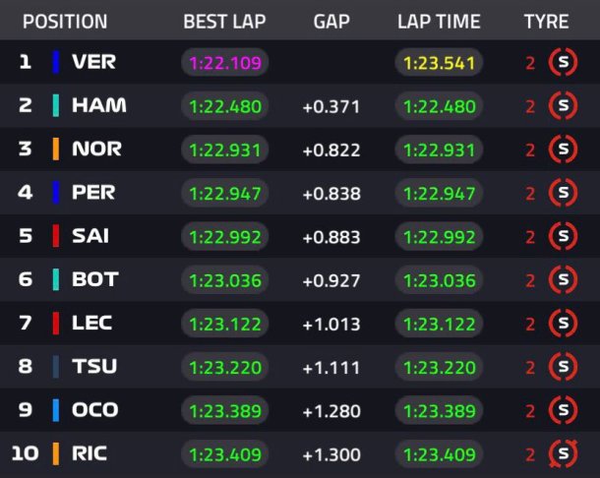
Task: Select the POSITION column header
Action: pos(65,22)
